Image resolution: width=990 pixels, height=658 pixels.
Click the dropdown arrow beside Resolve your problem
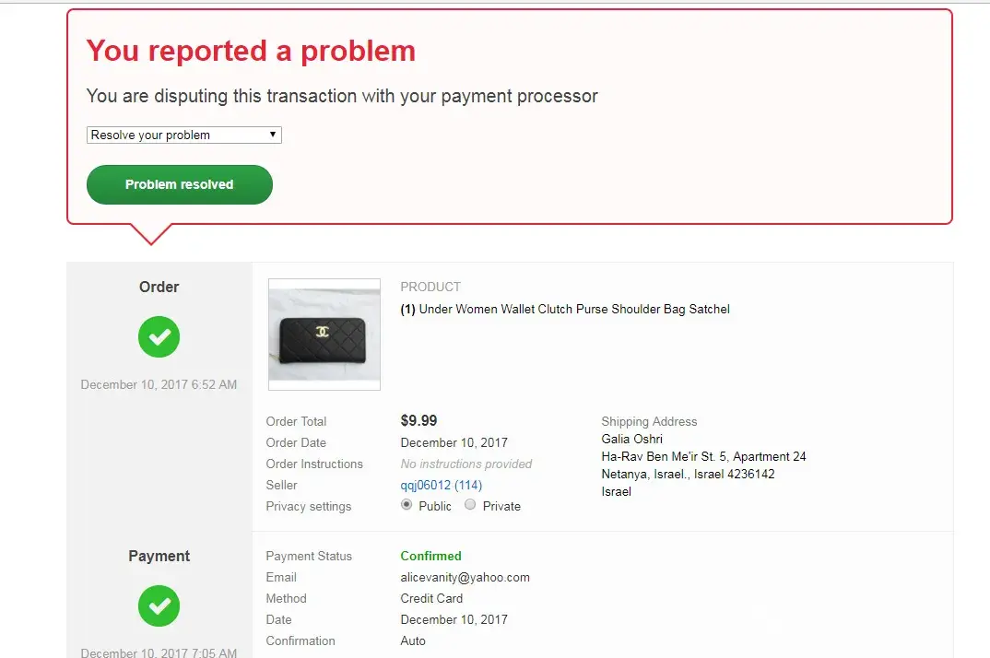273,135
